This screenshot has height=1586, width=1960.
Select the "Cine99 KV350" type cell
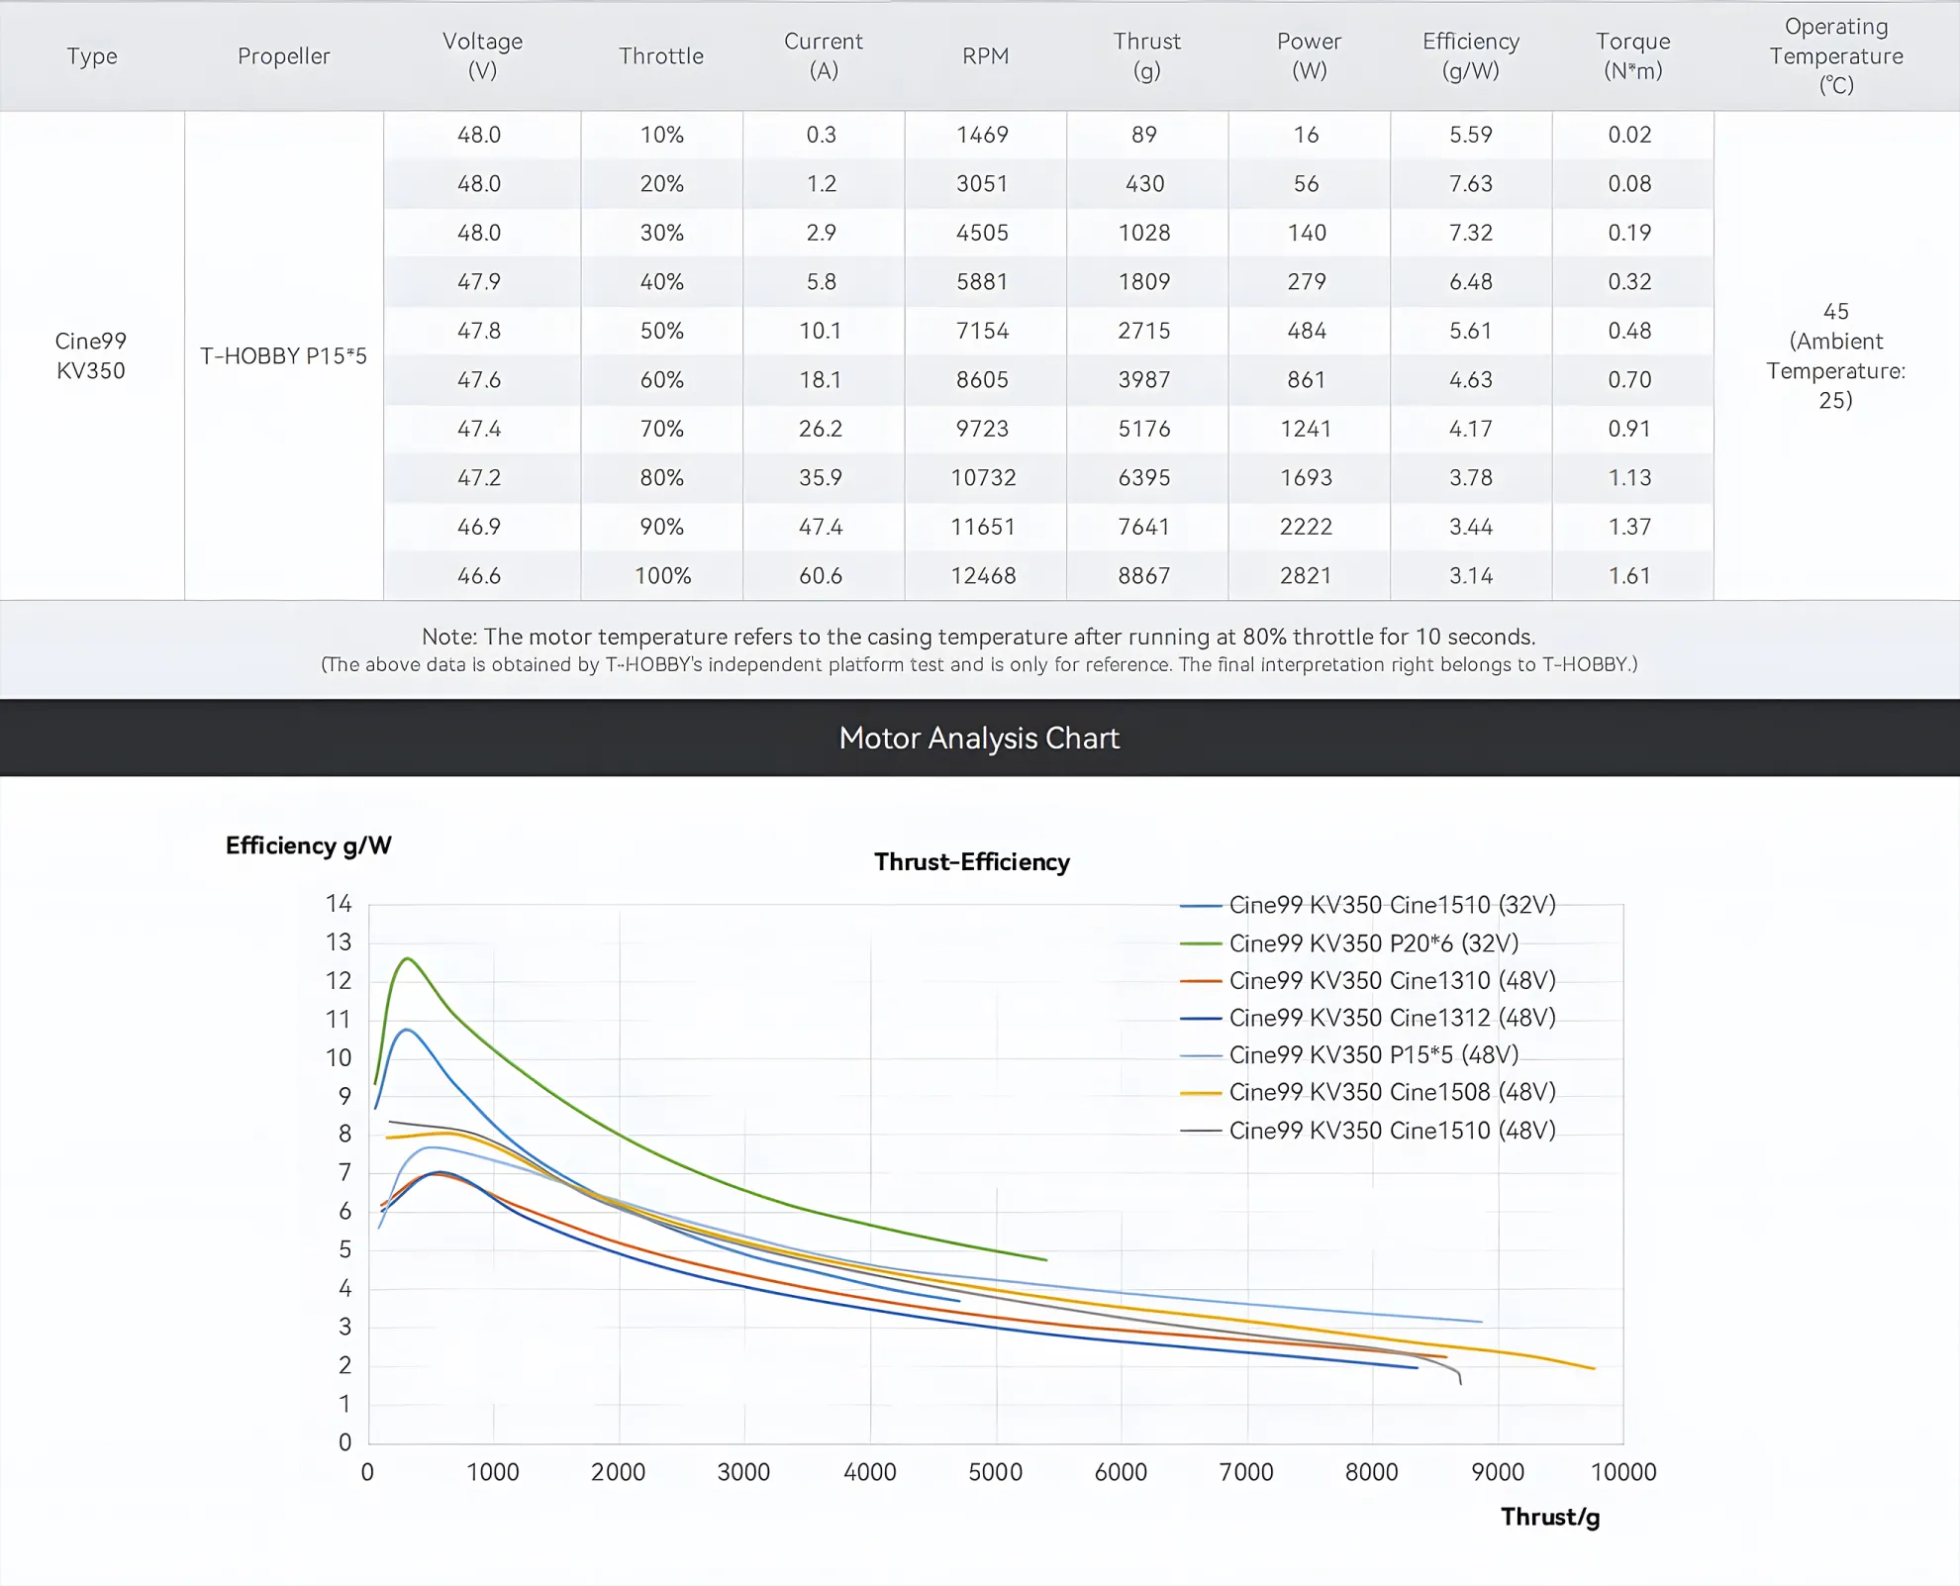[x=91, y=355]
